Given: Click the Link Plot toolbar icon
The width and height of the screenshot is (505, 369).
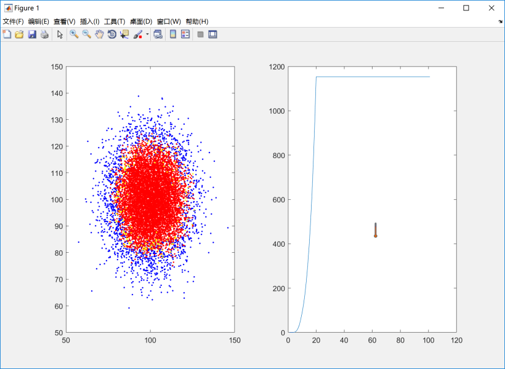Looking at the screenshot, I should (158, 34).
